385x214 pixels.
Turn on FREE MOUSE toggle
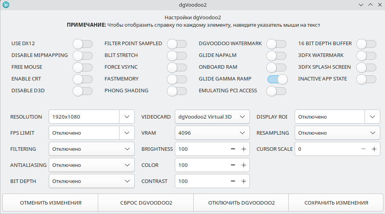coord(83,68)
